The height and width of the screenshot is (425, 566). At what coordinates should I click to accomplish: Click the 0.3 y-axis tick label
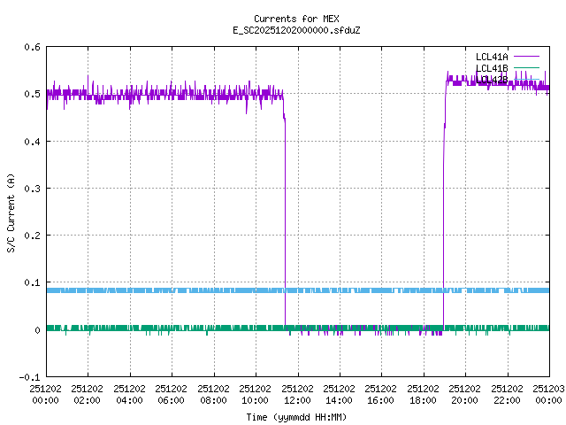pyautogui.click(x=32, y=189)
